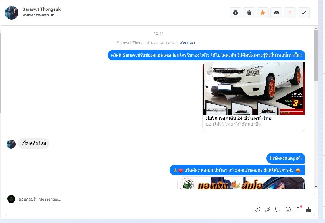Toggle red exclamation priority flag

[x=290, y=13]
